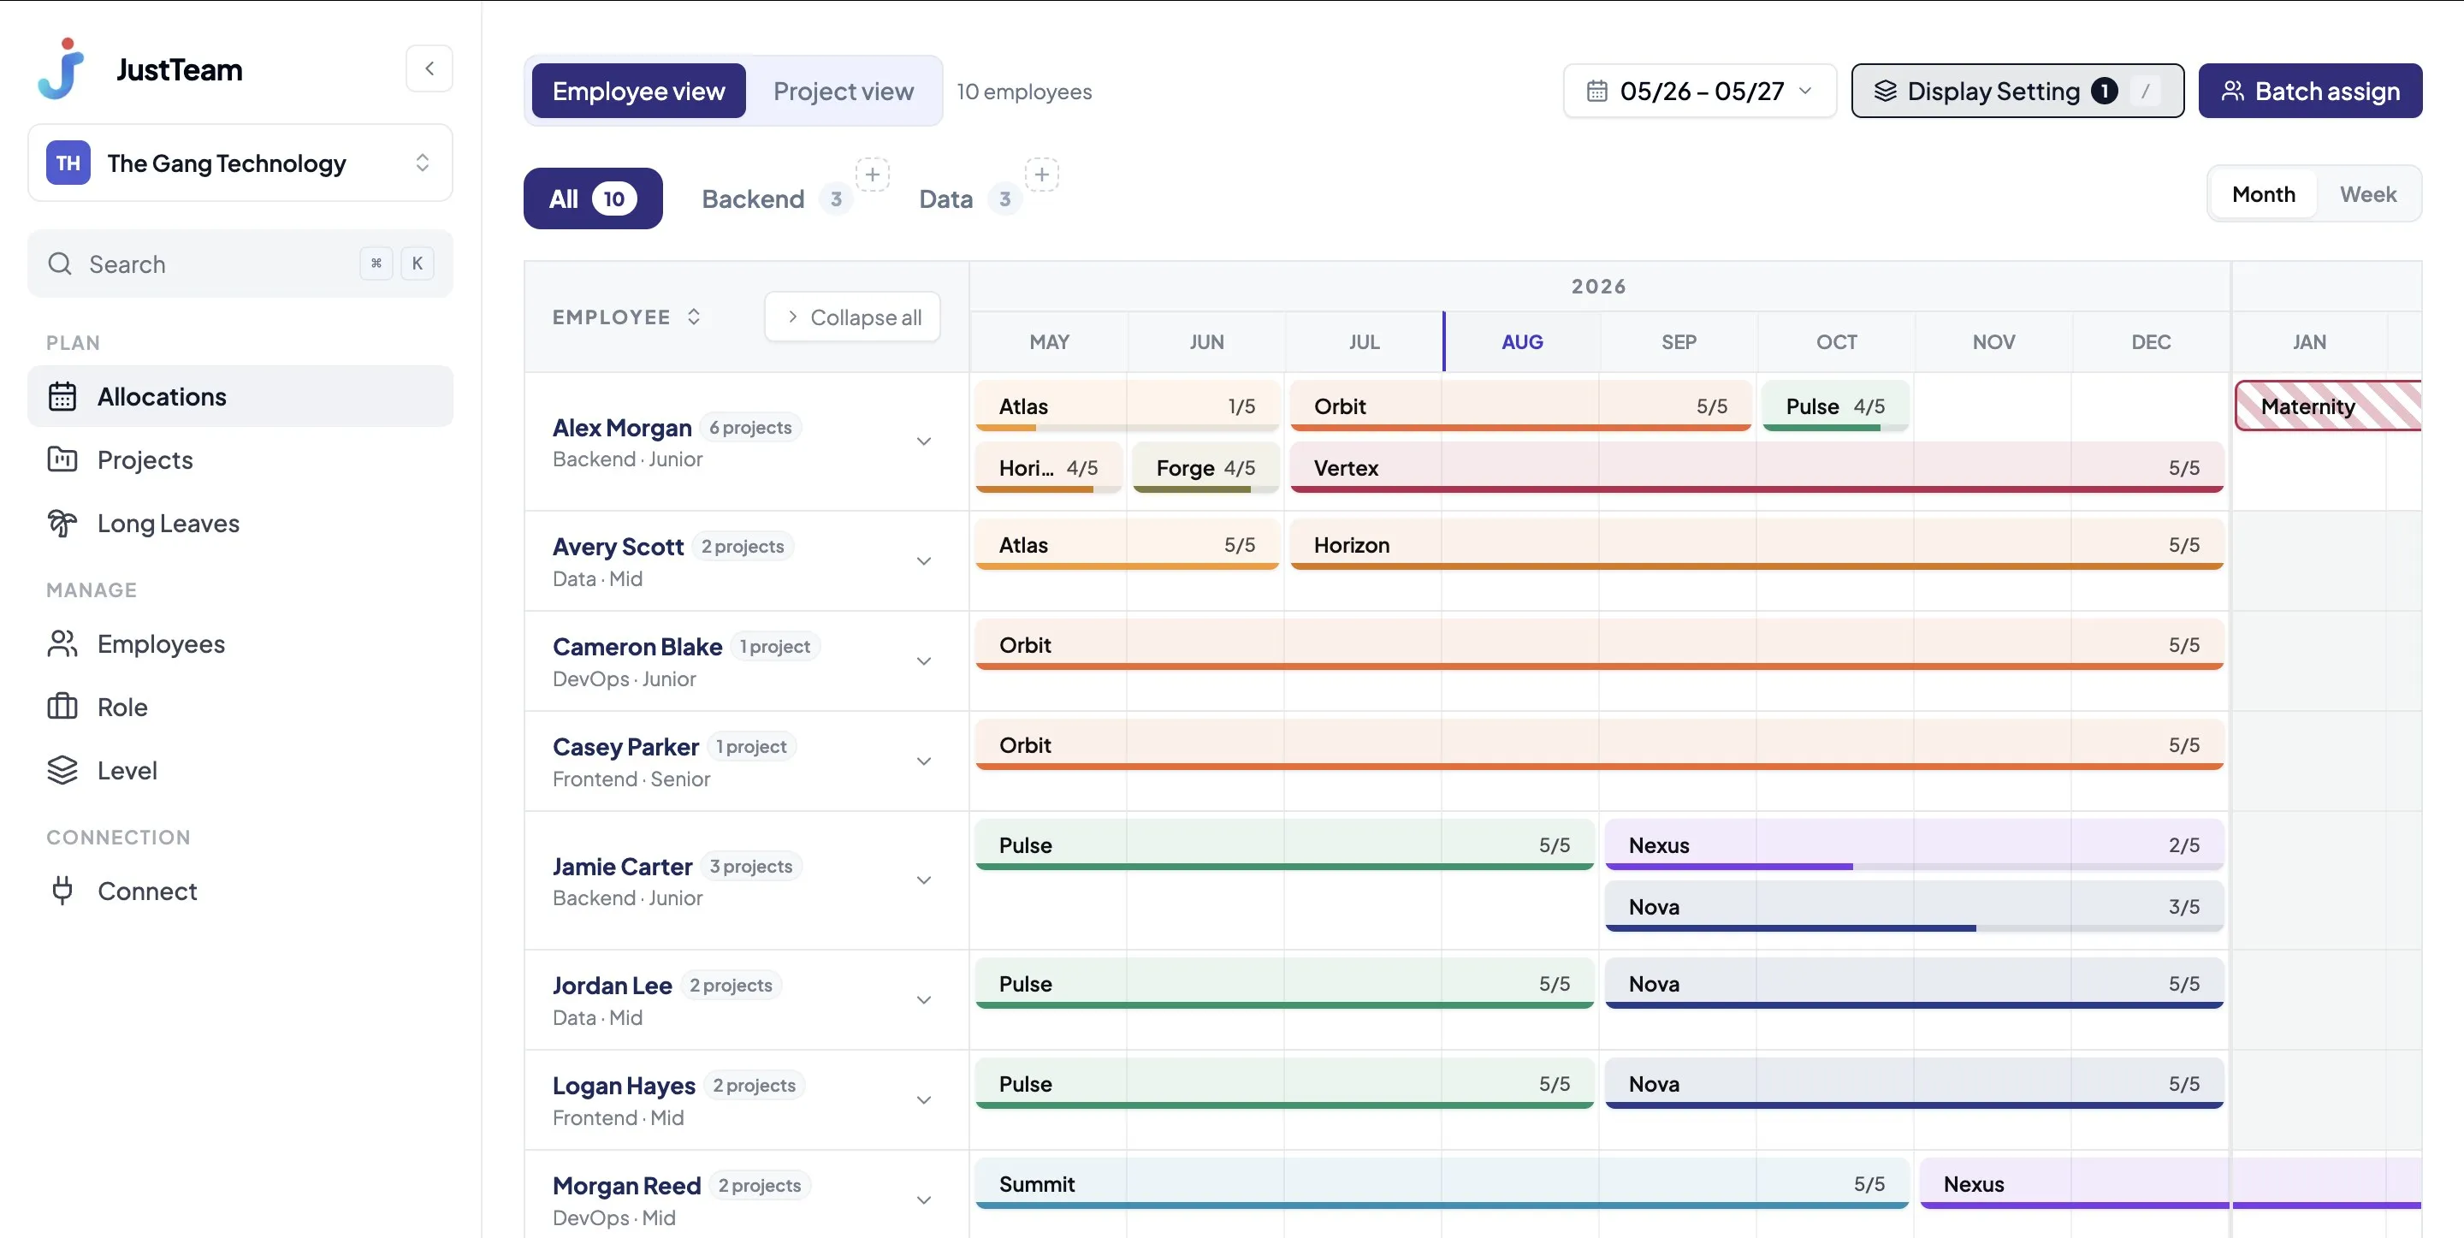Viewport: 2464px width, 1238px height.
Task: Collapse the sidebar with the chevron button
Action: [x=429, y=69]
